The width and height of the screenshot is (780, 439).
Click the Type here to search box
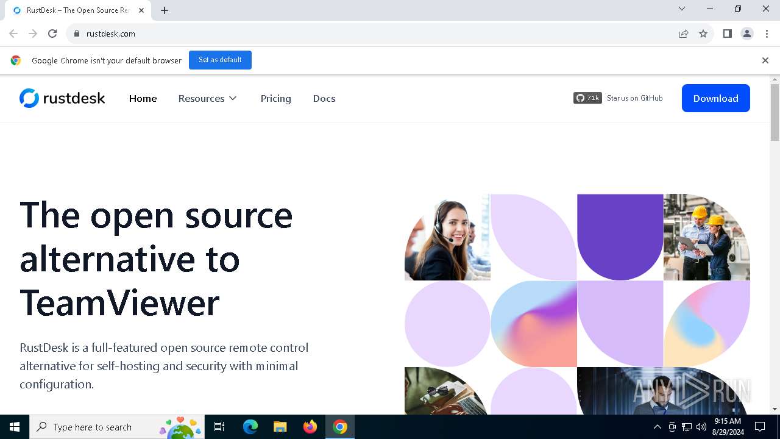pyautogui.click(x=117, y=427)
